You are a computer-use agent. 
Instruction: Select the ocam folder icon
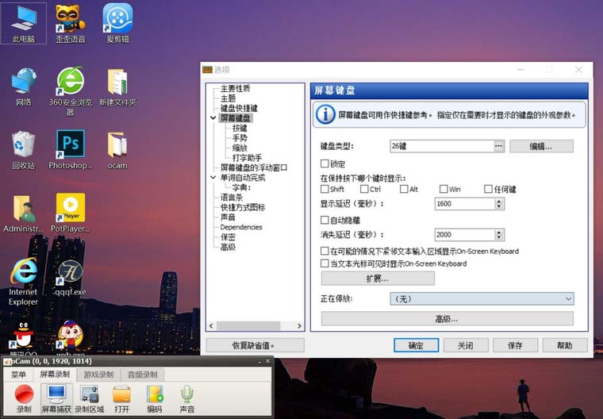click(117, 150)
